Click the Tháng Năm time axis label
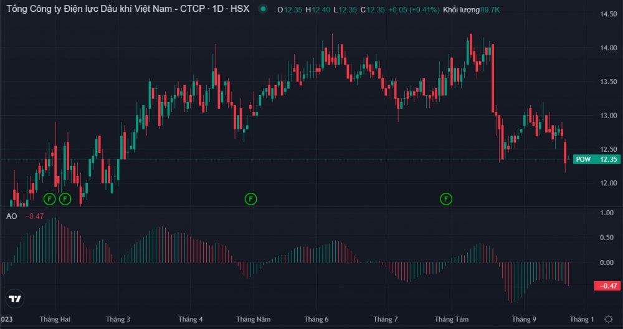Image resolution: width=623 pixels, height=329 pixels. point(253,319)
